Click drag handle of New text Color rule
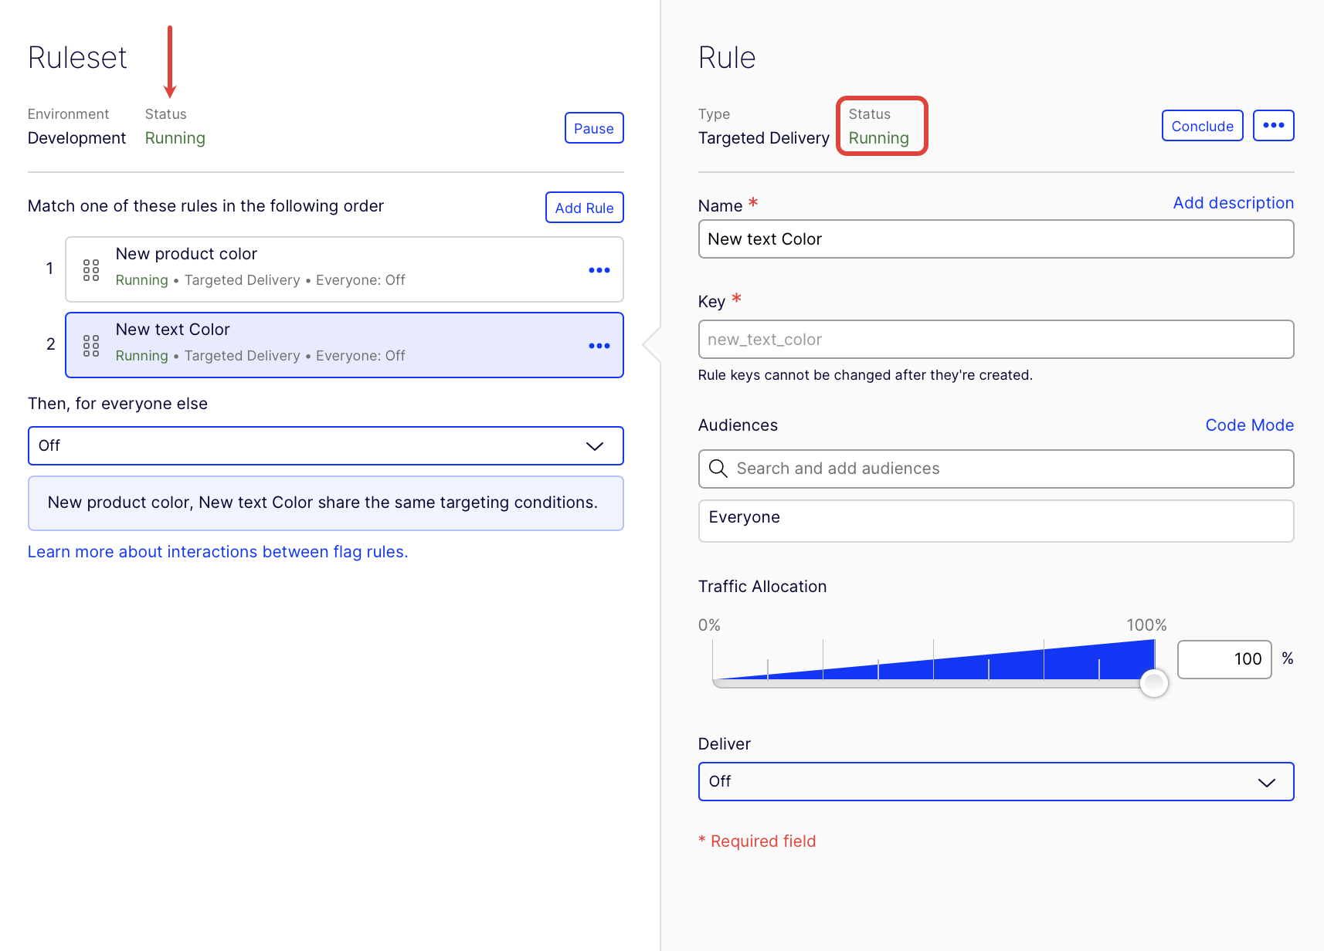The image size is (1324, 951). tap(91, 345)
